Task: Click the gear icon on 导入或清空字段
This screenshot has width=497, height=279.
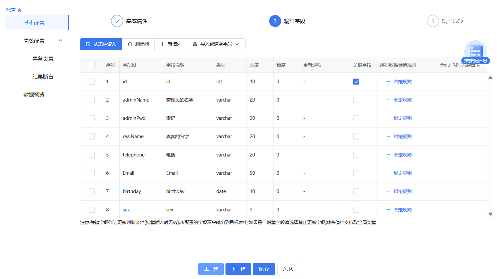Action: (195, 44)
